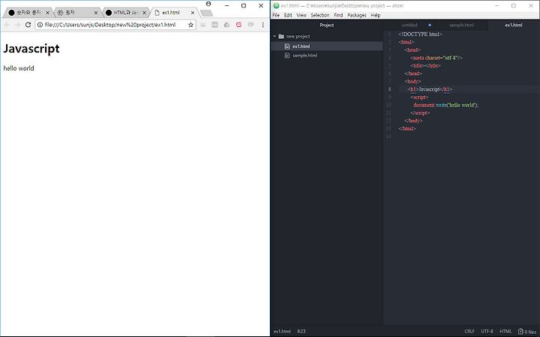Switch to the sample.html editor tab

(461, 26)
